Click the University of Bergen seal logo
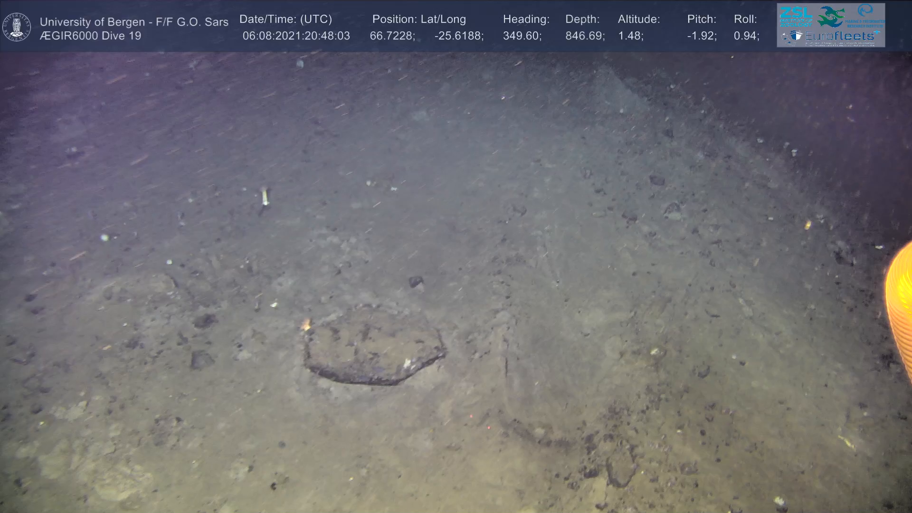912x513 pixels. (17, 27)
